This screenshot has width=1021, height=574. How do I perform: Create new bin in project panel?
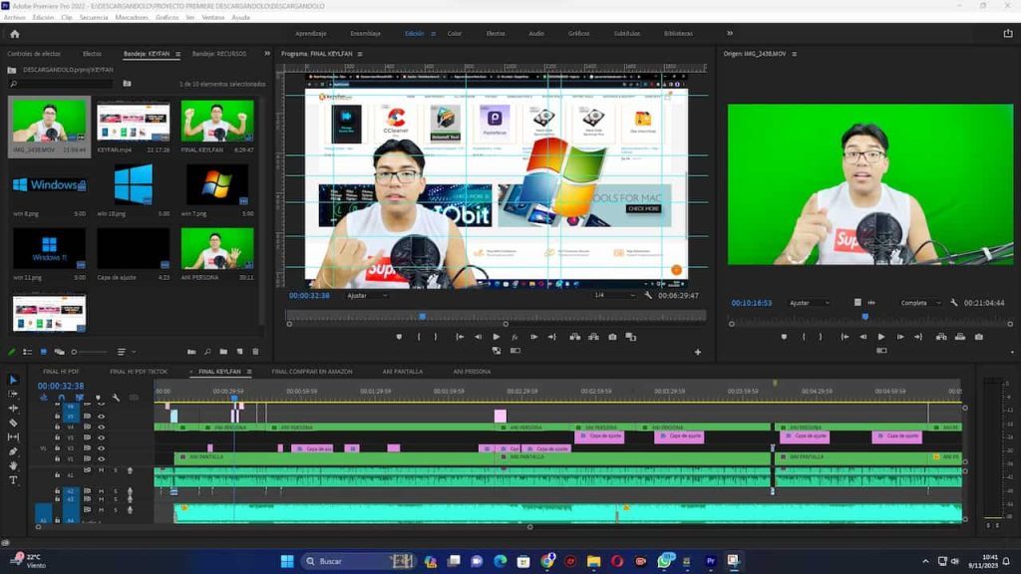(223, 352)
